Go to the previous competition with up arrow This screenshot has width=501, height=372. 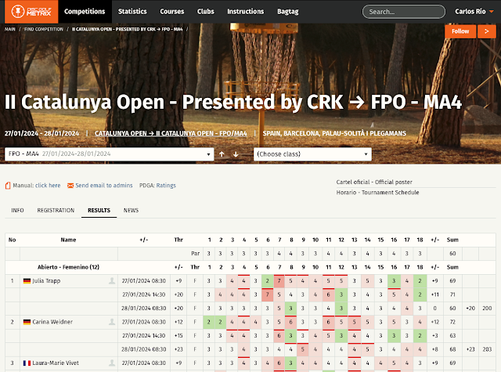point(222,154)
